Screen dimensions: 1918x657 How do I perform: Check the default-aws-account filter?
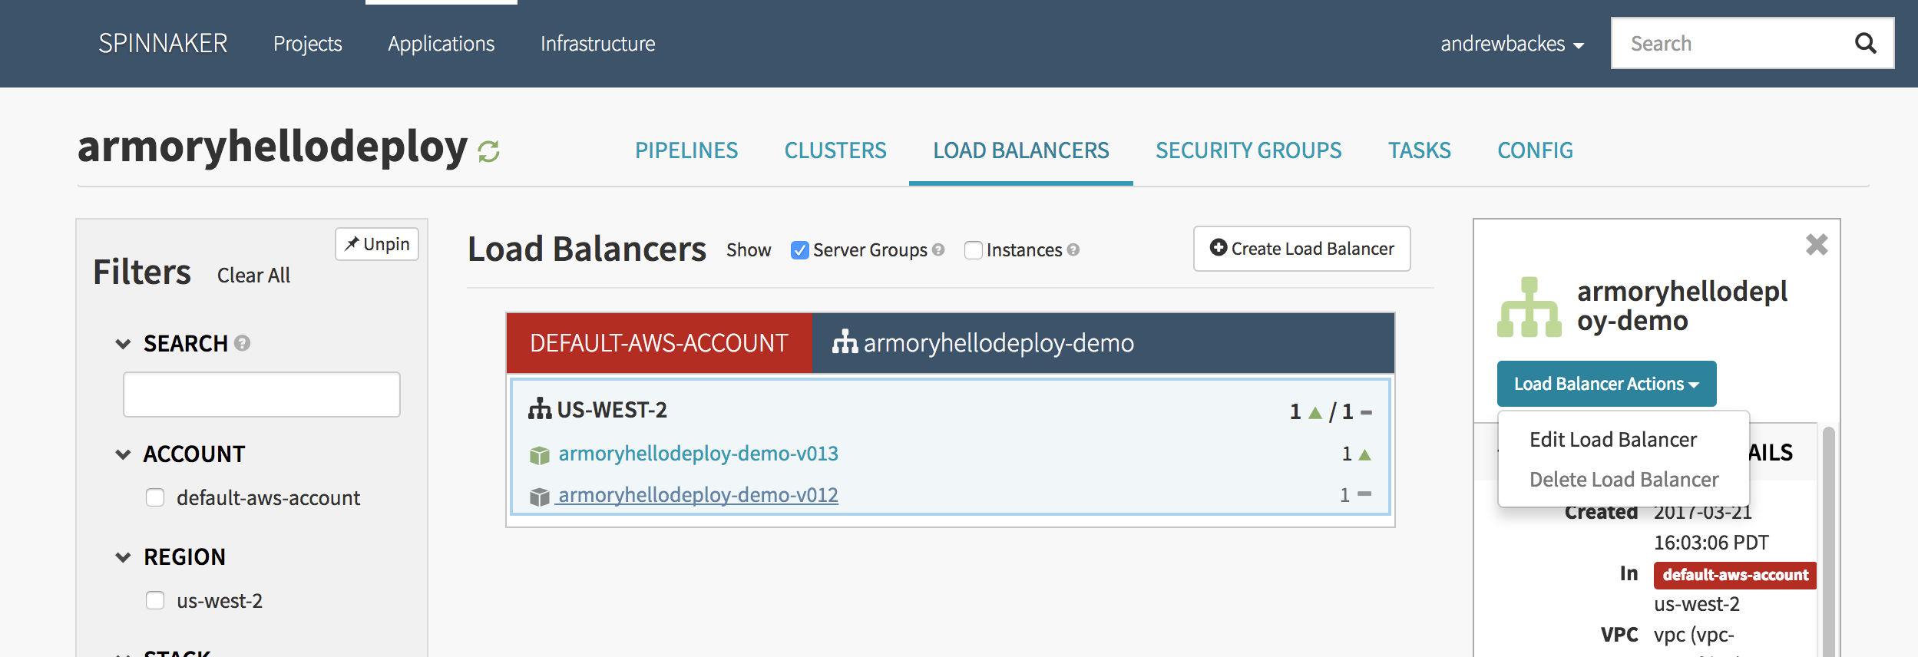pos(155,498)
